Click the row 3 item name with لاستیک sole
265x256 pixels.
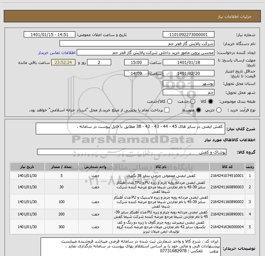click(161, 202)
